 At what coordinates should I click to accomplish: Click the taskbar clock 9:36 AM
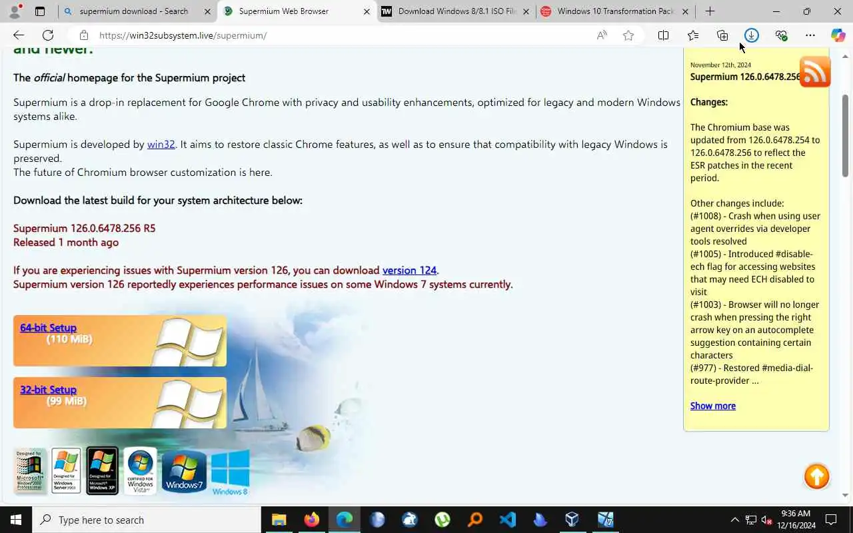pyautogui.click(x=795, y=514)
